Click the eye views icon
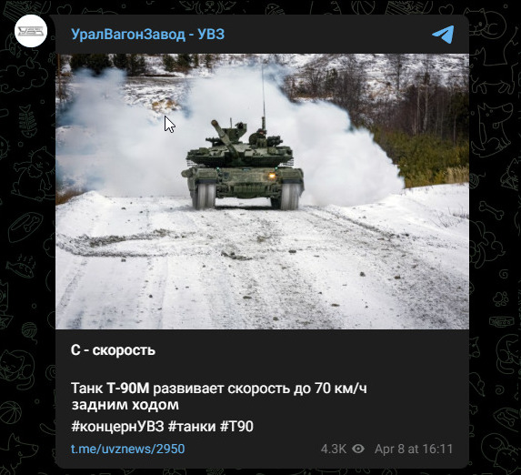521x475 pixels. tap(358, 449)
